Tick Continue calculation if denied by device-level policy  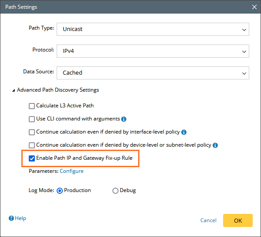pos(32,145)
